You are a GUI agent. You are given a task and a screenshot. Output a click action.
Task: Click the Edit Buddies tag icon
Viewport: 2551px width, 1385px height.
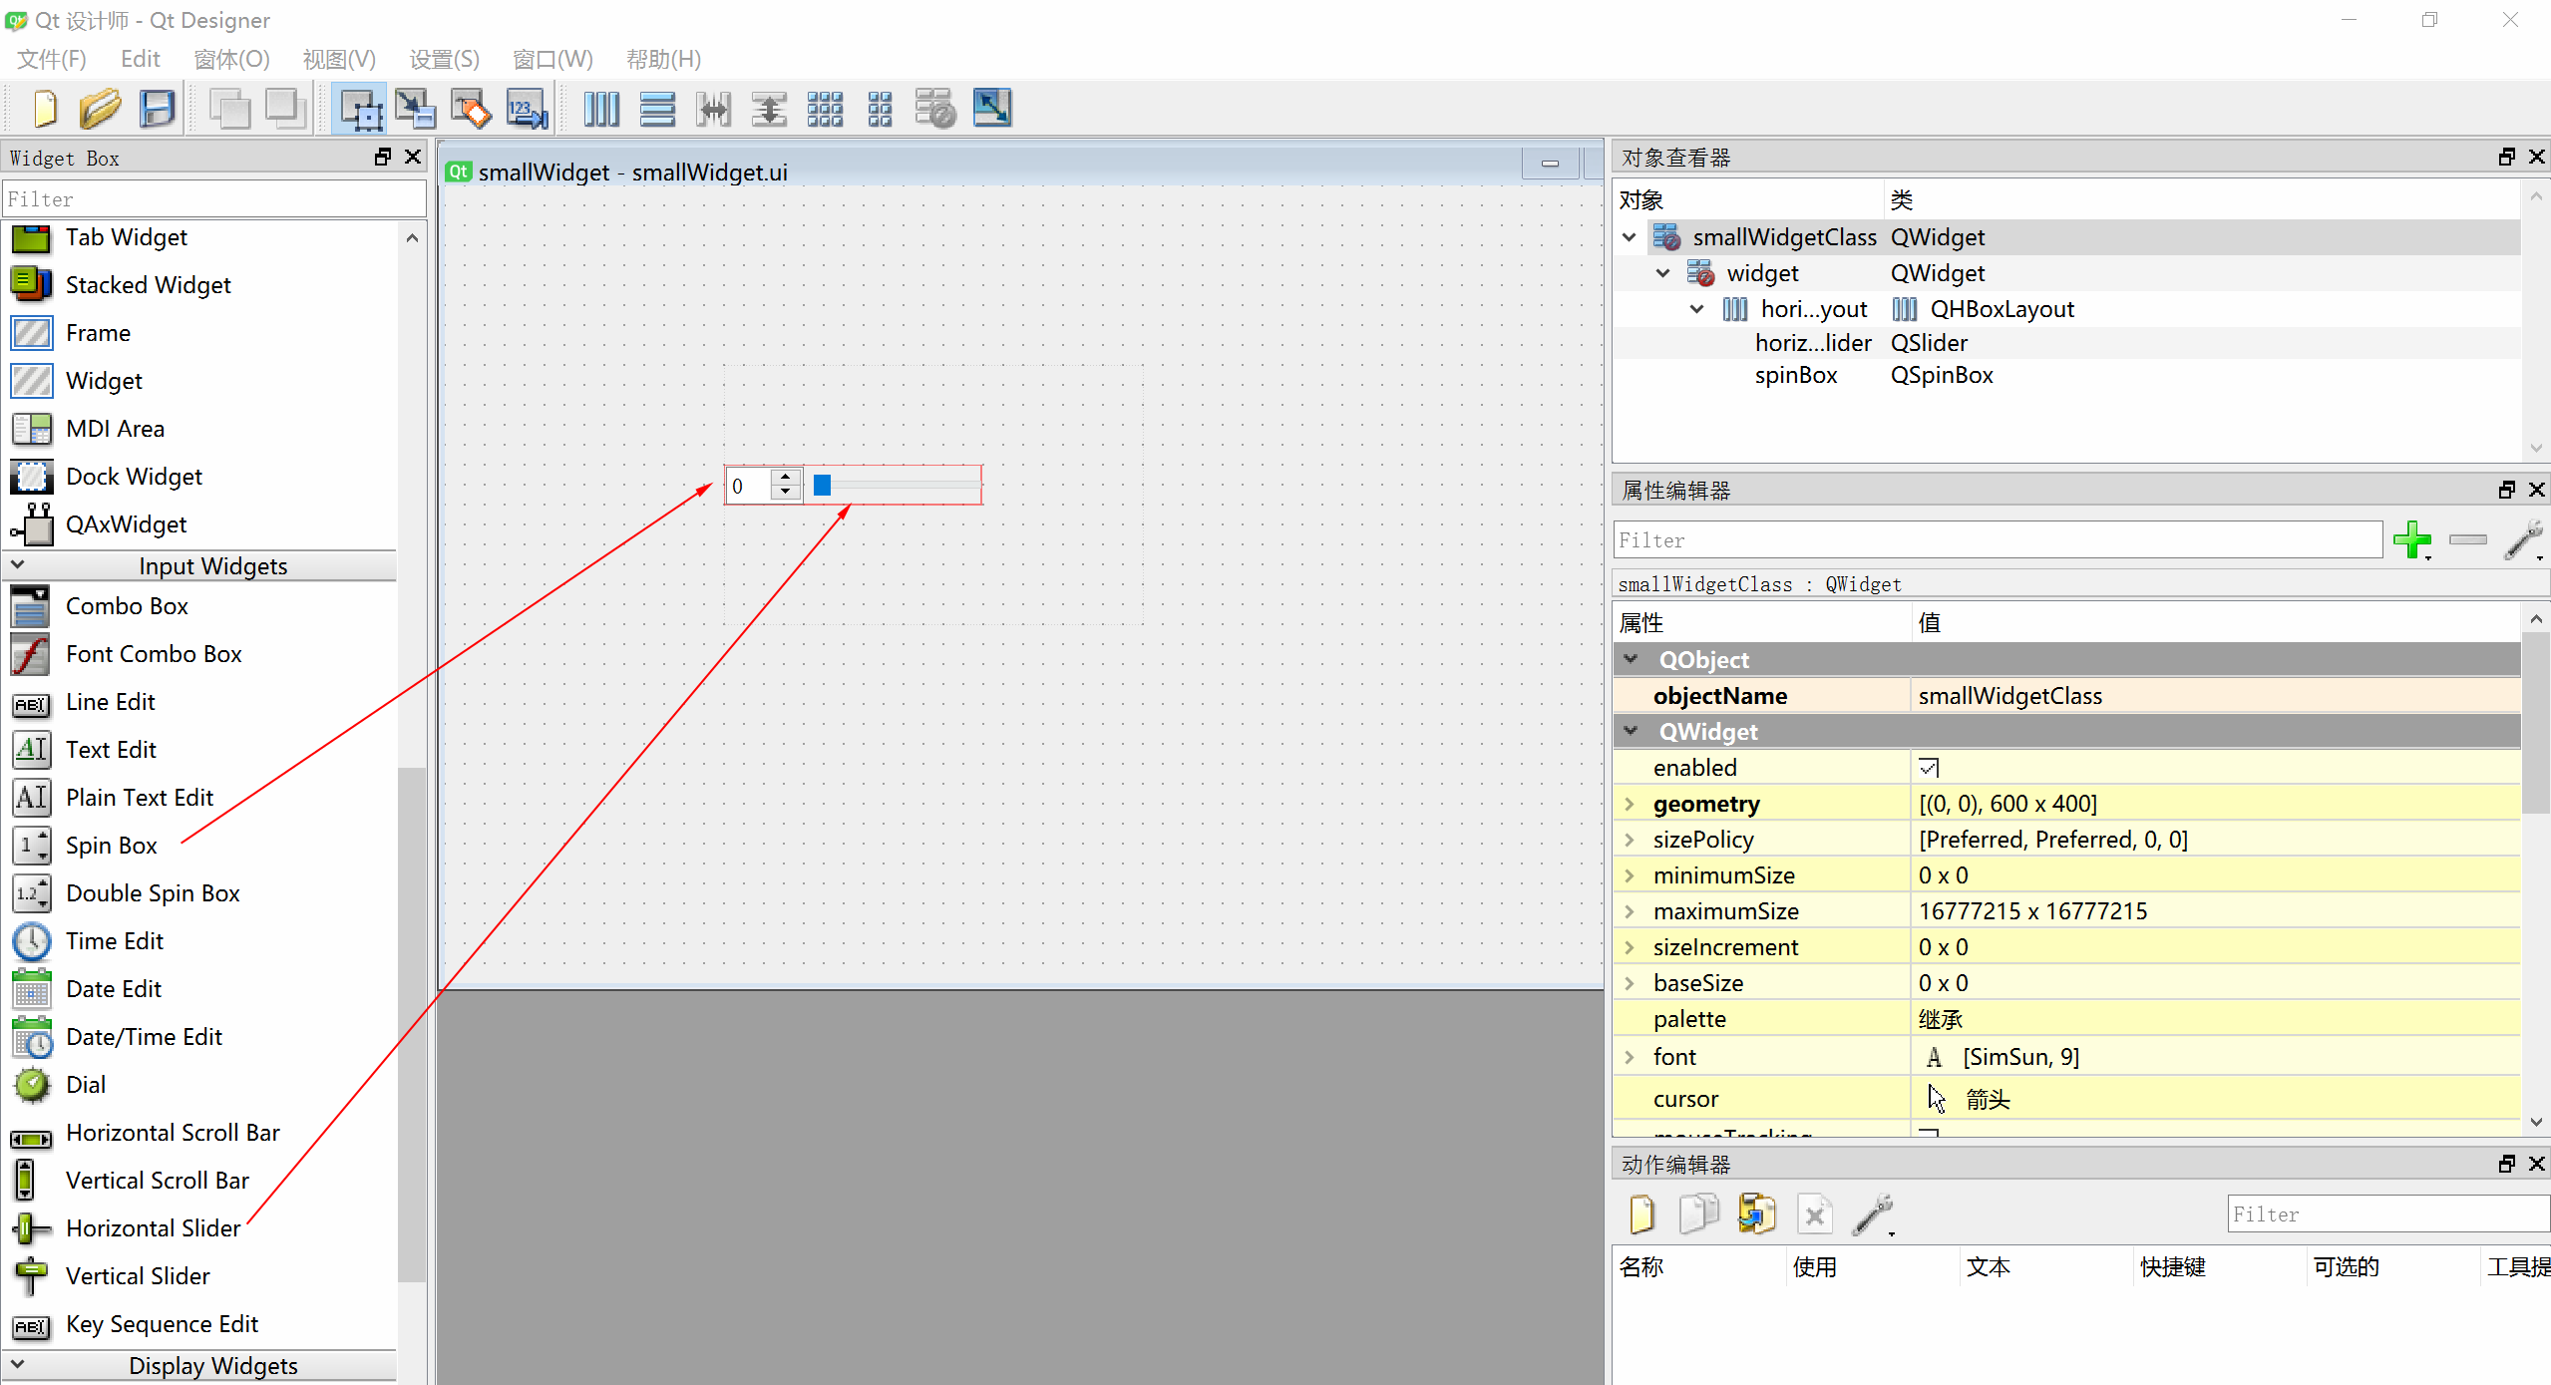click(471, 109)
